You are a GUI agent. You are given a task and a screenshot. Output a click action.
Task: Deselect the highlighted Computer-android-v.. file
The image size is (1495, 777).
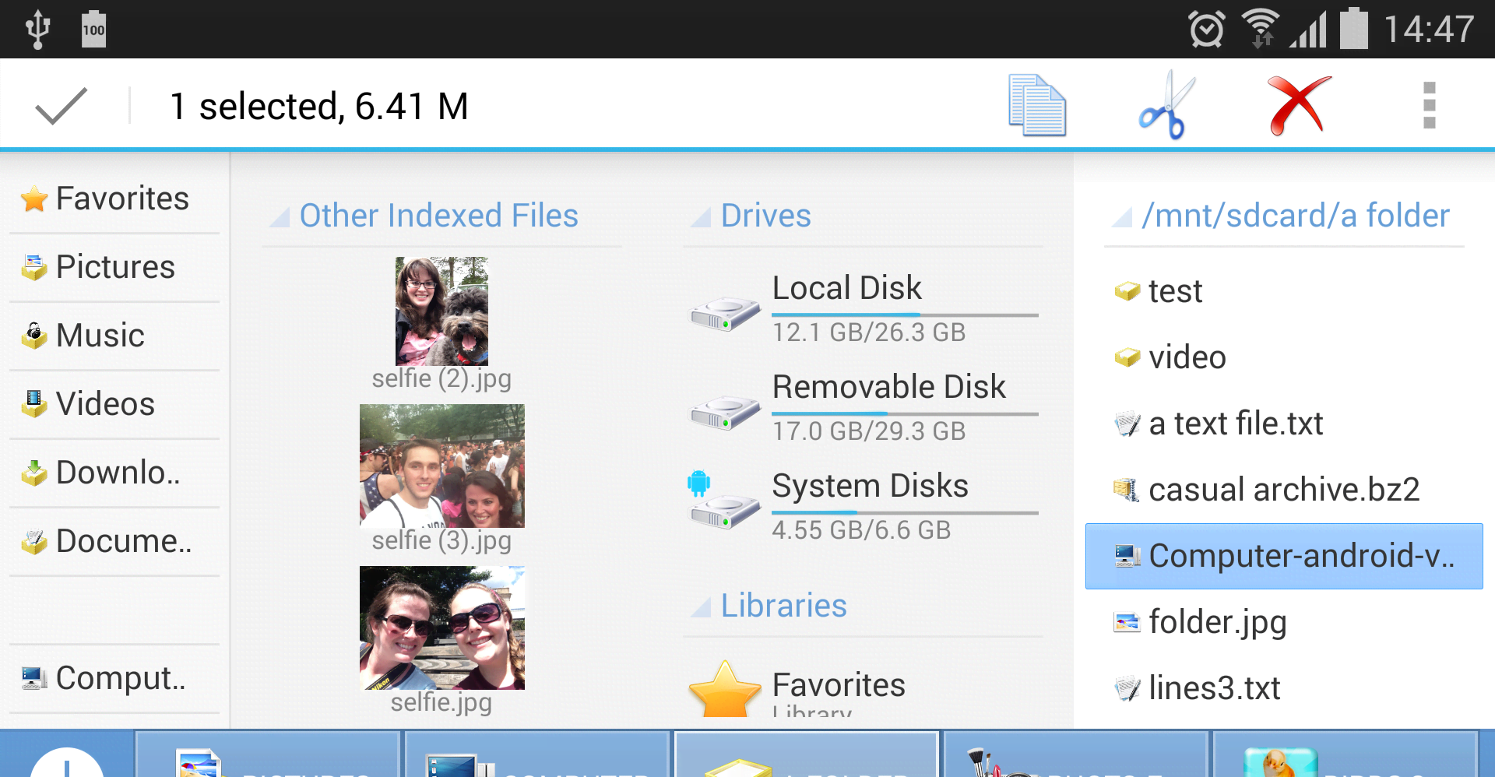(x=1284, y=556)
